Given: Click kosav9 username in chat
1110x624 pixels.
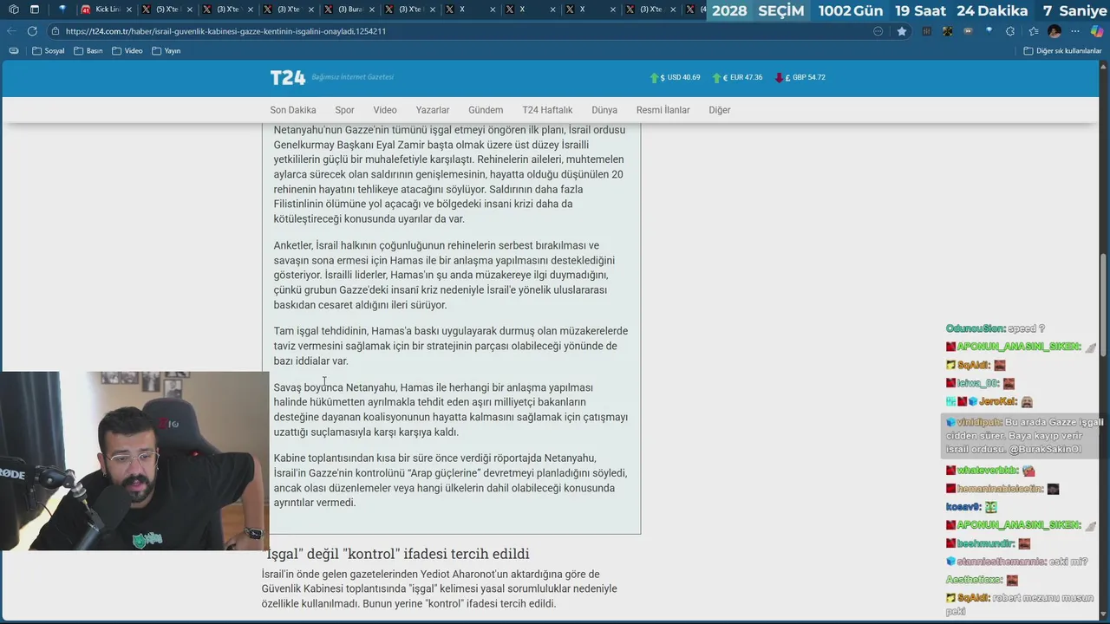Looking at the screenshot, I should 963,507.
